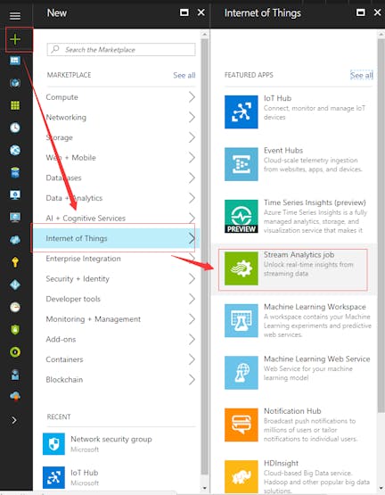Select the IoT Hub featured app icon
Image resolution: width=385 pixels, height=495 pixels.
242,112
